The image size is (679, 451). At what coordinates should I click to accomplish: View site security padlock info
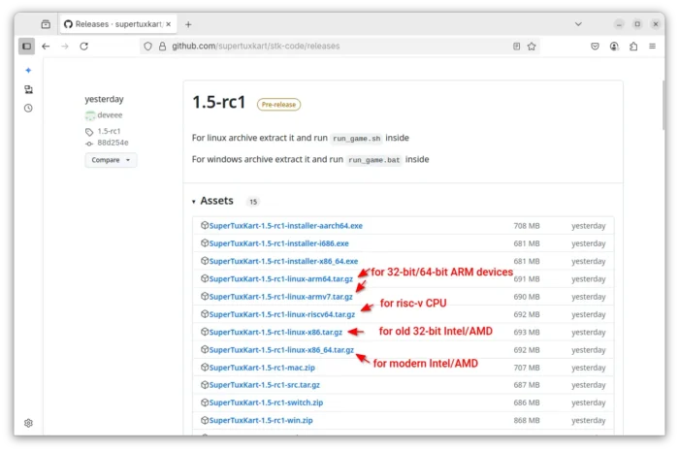pos(162,46)
